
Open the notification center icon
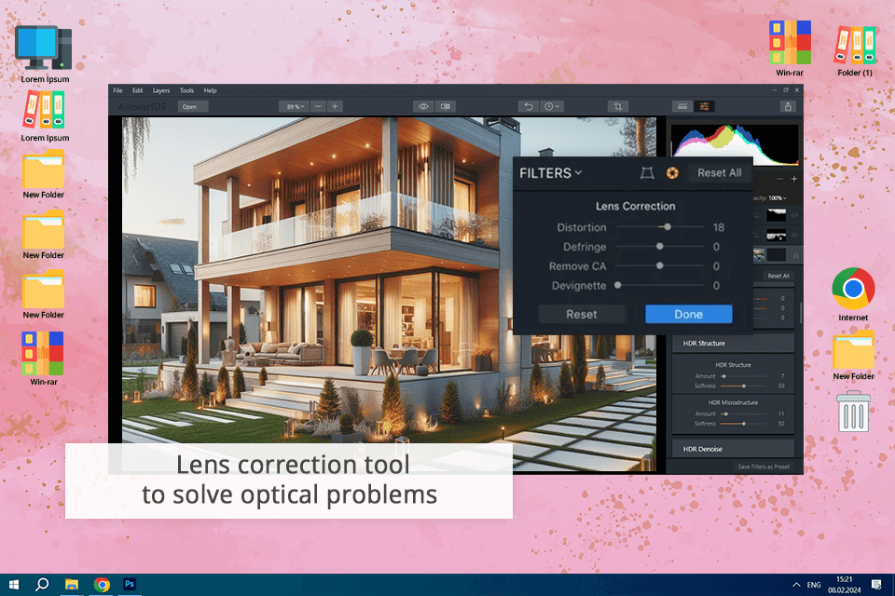tap(876, 585)
